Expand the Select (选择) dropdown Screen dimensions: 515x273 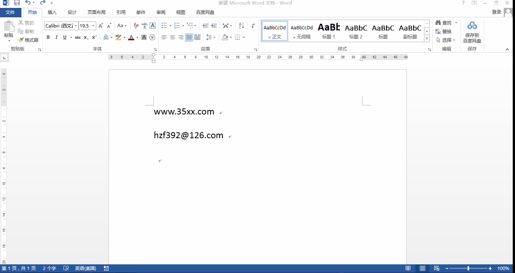pyautogui.click(x=446, y=40)
